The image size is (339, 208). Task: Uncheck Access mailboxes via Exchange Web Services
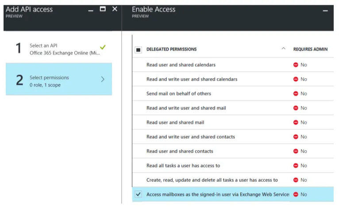coord(138,194)
